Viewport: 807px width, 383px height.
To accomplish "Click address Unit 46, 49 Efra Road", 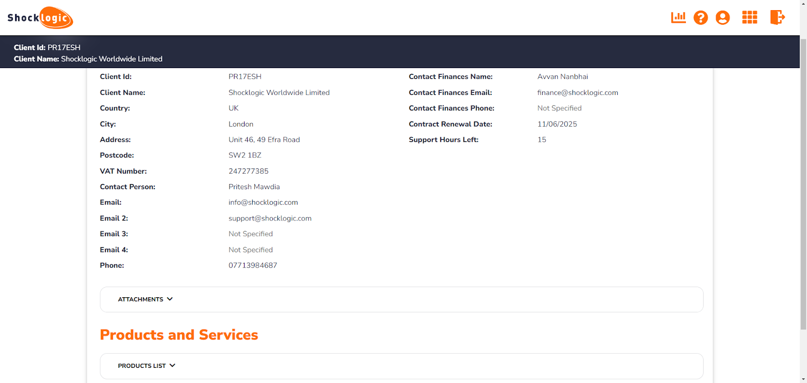I will pos(264,140).
